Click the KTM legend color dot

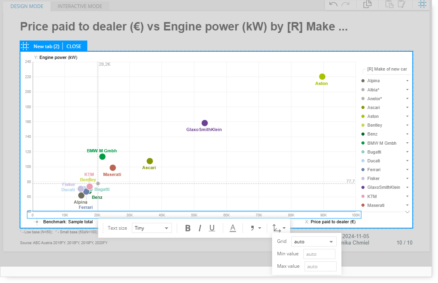click(x=363, y=196)
